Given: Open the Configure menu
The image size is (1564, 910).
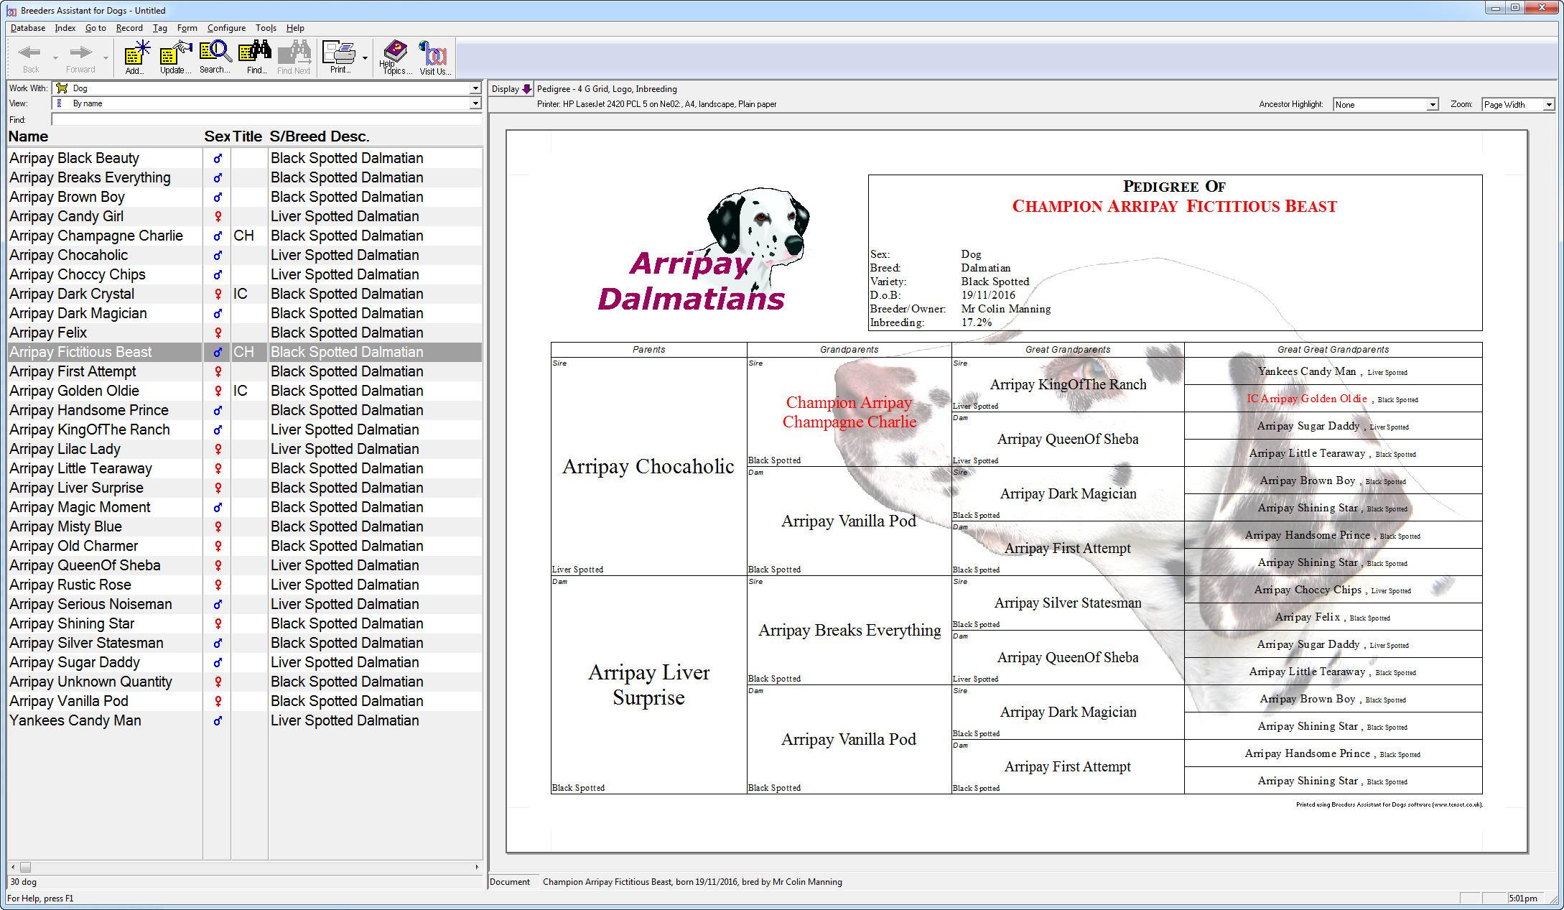Looking at the screenshot, I should [226, 28].
